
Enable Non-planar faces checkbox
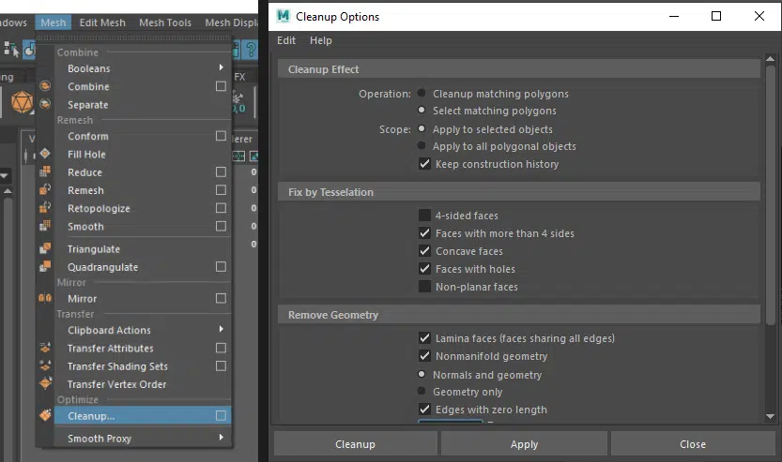pos(424,286)
